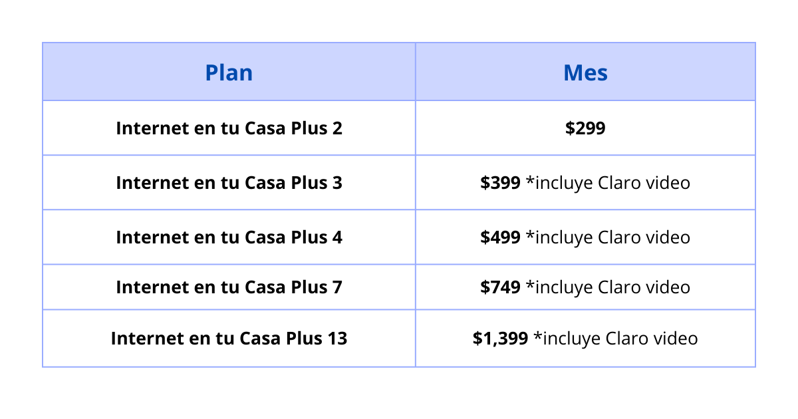Select the "Internet en tu Casa Plus 3" cell
The width and height of the screenshot is (798, 419).
point(229,183)
